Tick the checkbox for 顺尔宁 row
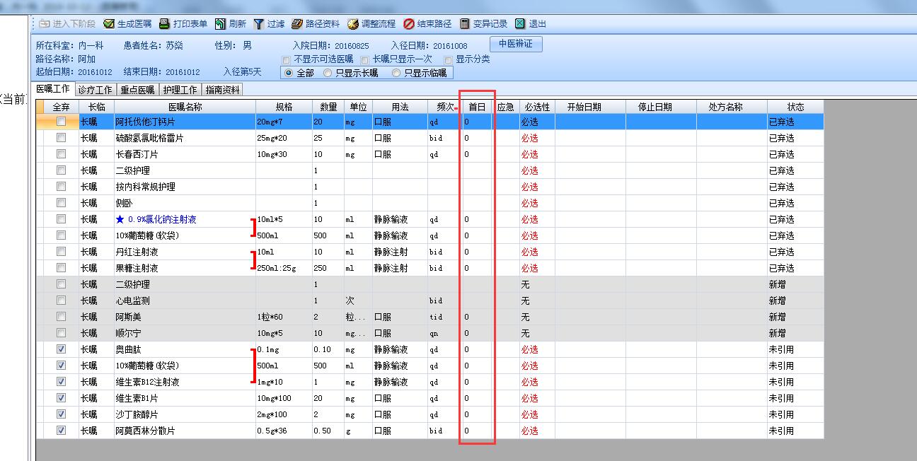The height and width of the screenshot is (461, 917). (61, 333)
